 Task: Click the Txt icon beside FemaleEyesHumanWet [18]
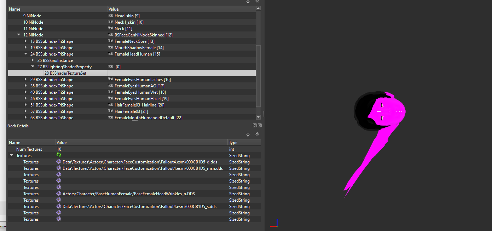tap(110, 92)
